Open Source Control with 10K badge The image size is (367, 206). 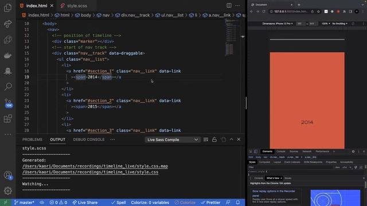click(x=8, y=103)
